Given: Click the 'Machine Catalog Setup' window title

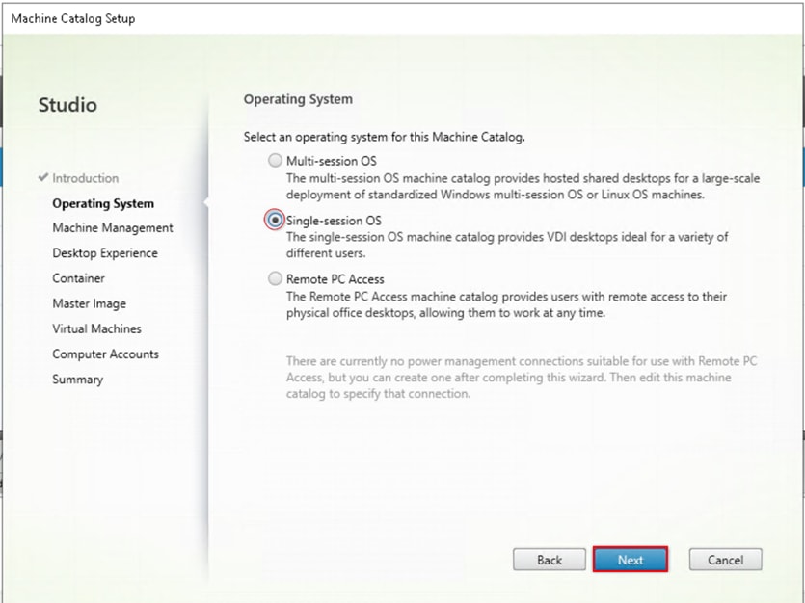Looking at the screenshot, I should click(73, 19).
